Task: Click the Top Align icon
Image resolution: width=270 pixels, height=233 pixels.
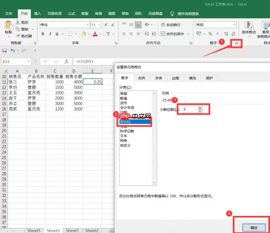Action: (124, 25)
